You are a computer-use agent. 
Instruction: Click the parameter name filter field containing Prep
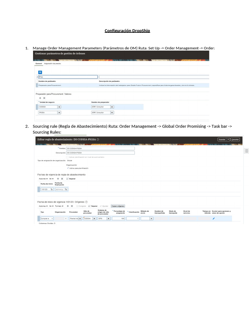tap(68, 77)
